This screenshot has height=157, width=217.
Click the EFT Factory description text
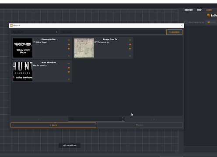102,42
